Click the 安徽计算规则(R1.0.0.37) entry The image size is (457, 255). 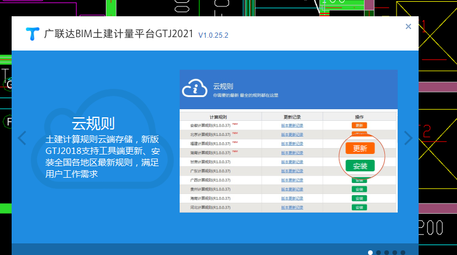(x=210, y=125)
